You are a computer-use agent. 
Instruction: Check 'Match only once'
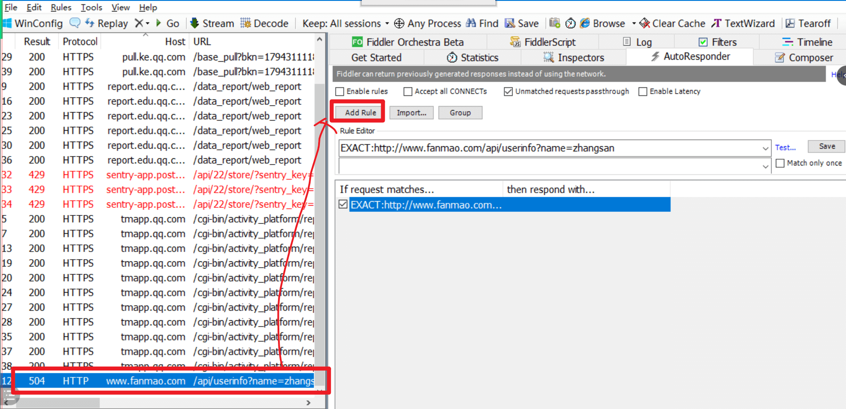pyautogui.click(x=780, y=163)
